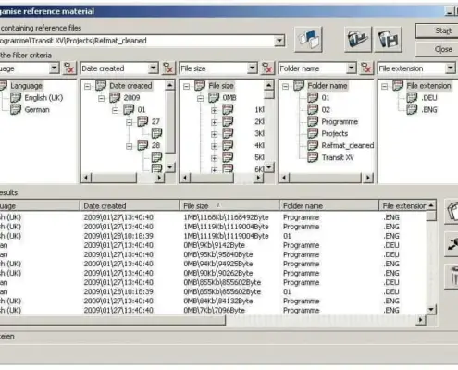Clear the File size filter with red X

267,68
